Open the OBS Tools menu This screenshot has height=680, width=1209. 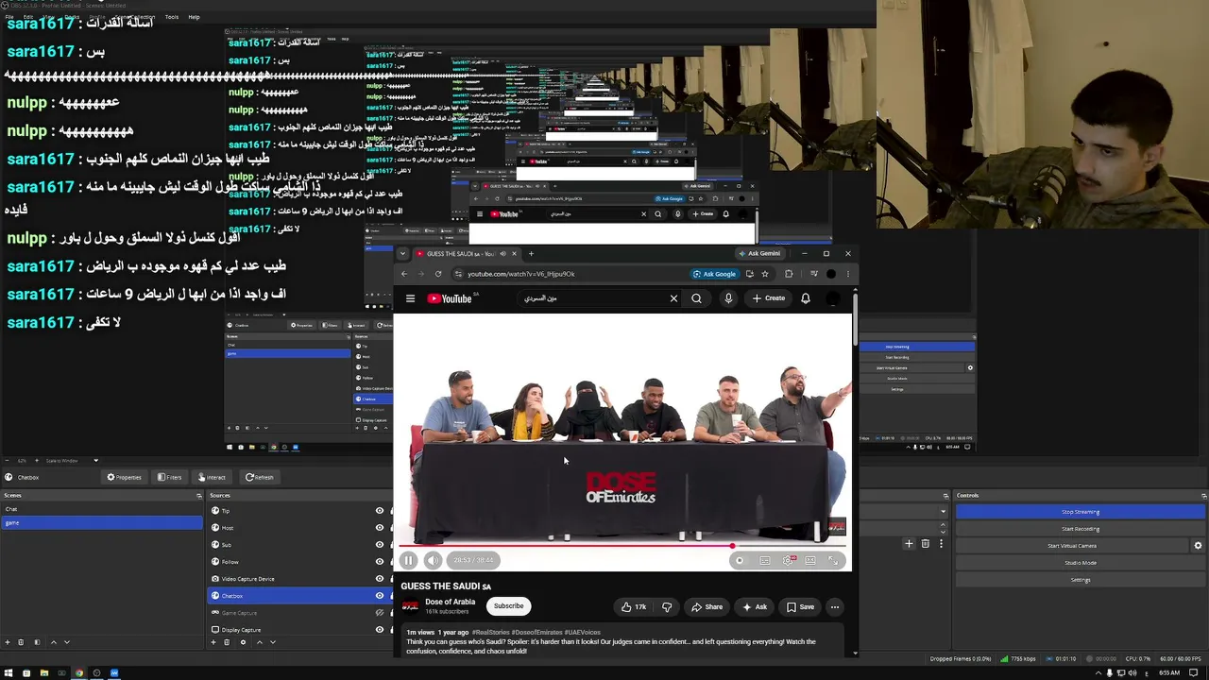[172, 17]
